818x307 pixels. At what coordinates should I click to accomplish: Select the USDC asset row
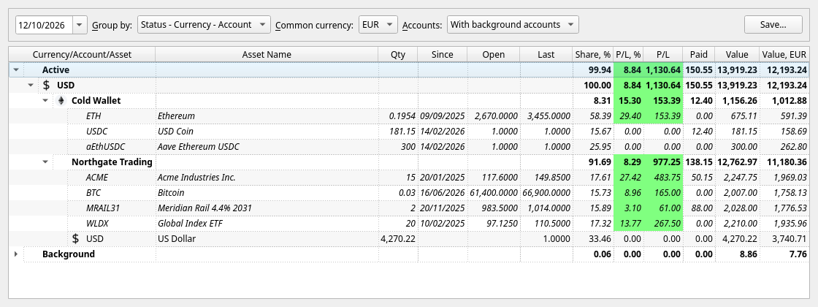409,131
